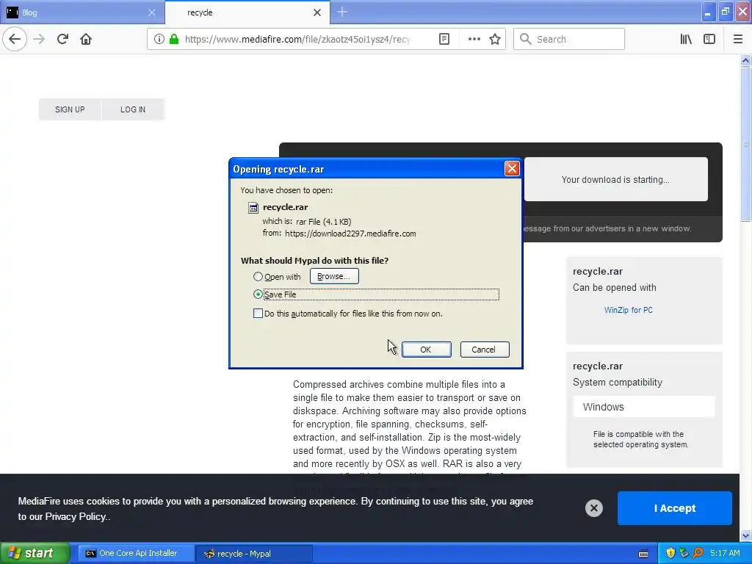
Task: Click the system clock 5:17 AM
Action: click(725, 553)
